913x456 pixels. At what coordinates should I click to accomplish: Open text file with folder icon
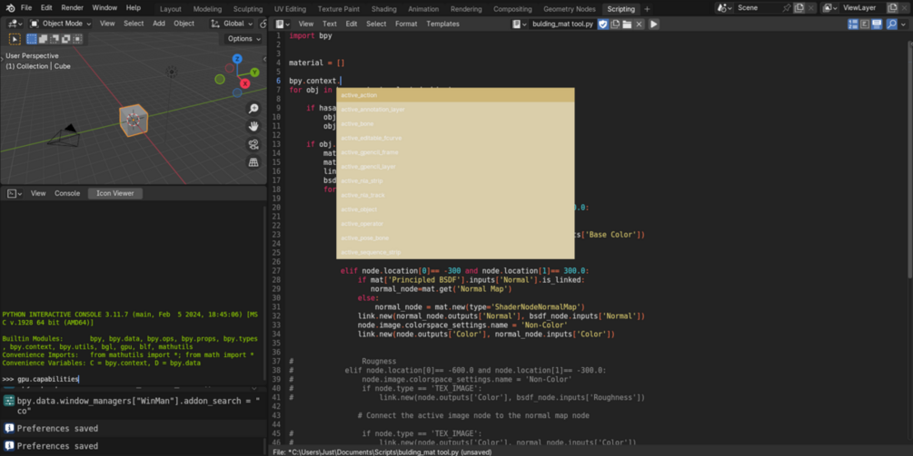click(x=627, y=24)
